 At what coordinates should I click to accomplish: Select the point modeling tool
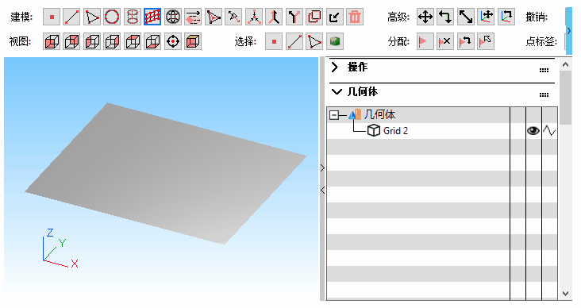tap(52, 17)
